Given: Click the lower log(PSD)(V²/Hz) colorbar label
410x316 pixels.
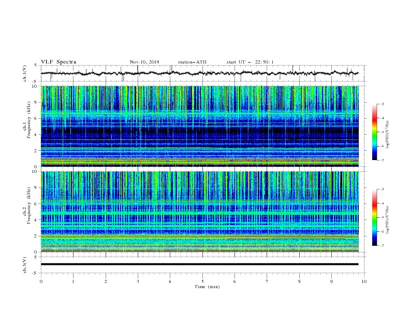Looking at the screenshot, I should (387, 220).
